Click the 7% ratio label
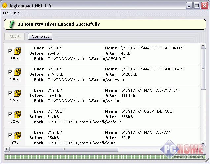The image size is (210, 164). 15,142
